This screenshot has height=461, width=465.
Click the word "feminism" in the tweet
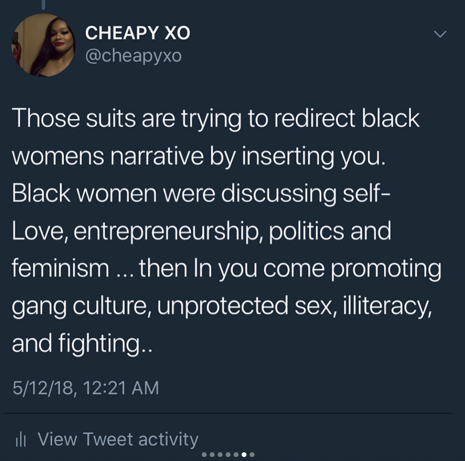tap(61, 268)
